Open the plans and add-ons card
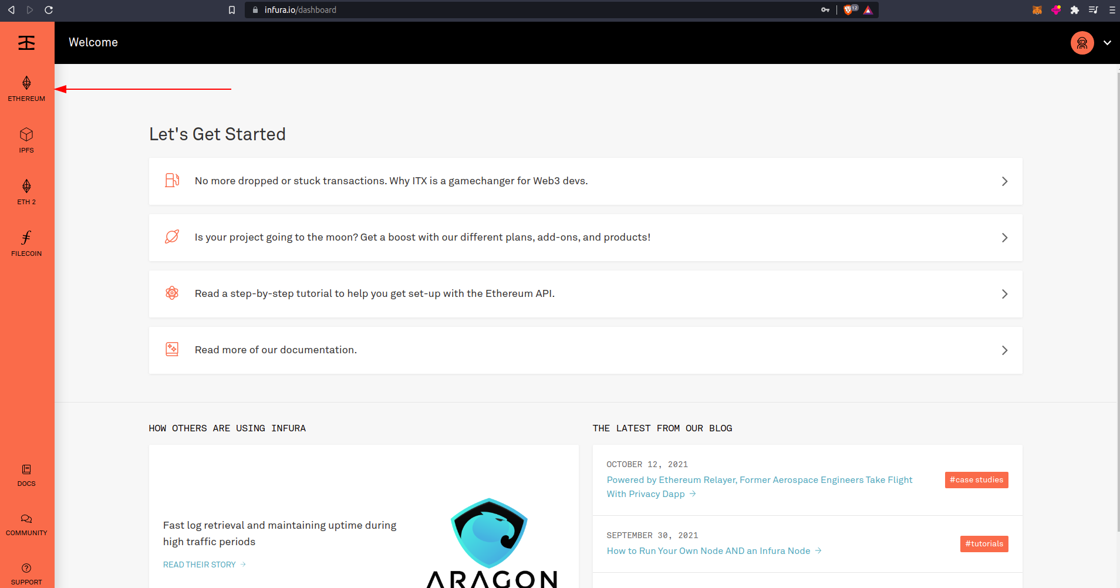1120x588 pixels. (585, 238)
